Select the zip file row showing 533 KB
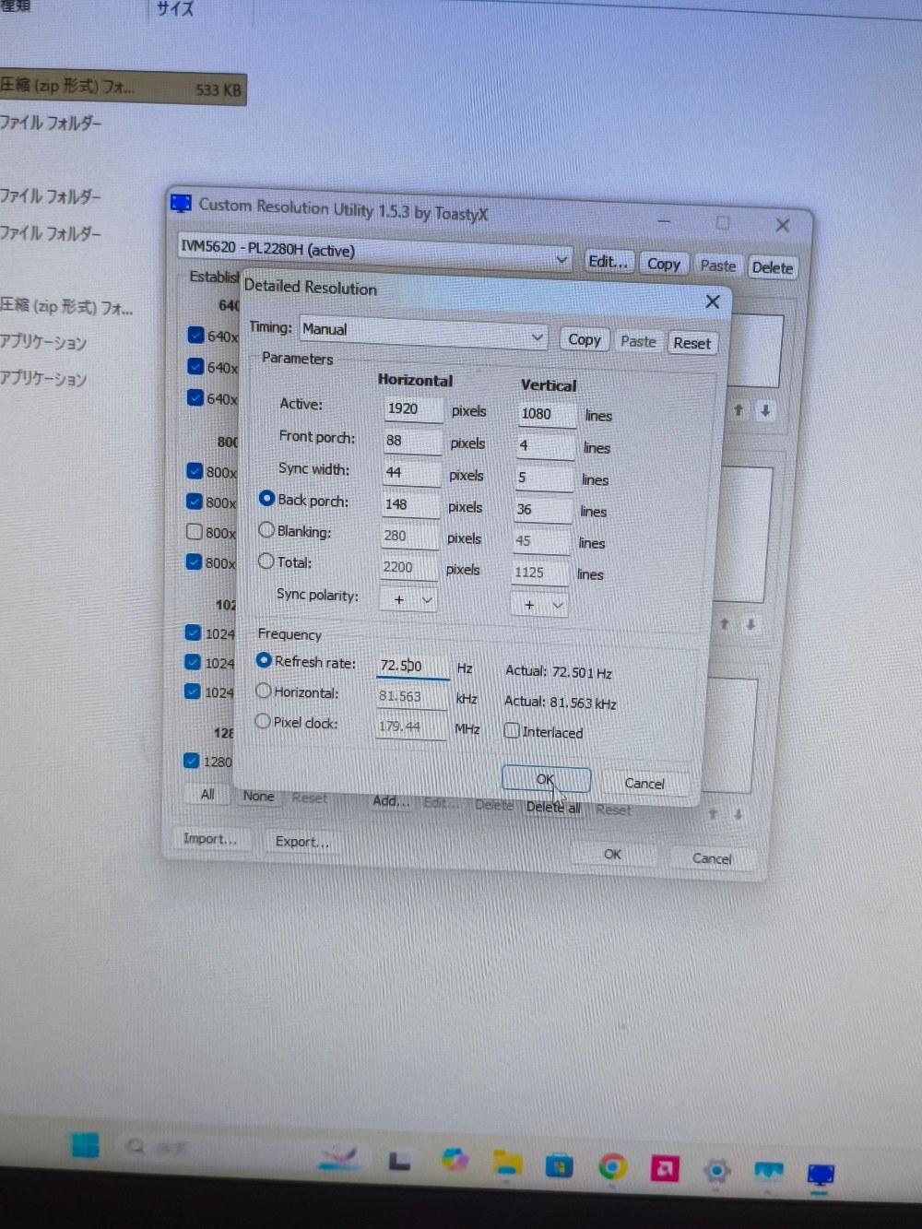The width and height of the screenshot is (922, 1229). [124, 89]
